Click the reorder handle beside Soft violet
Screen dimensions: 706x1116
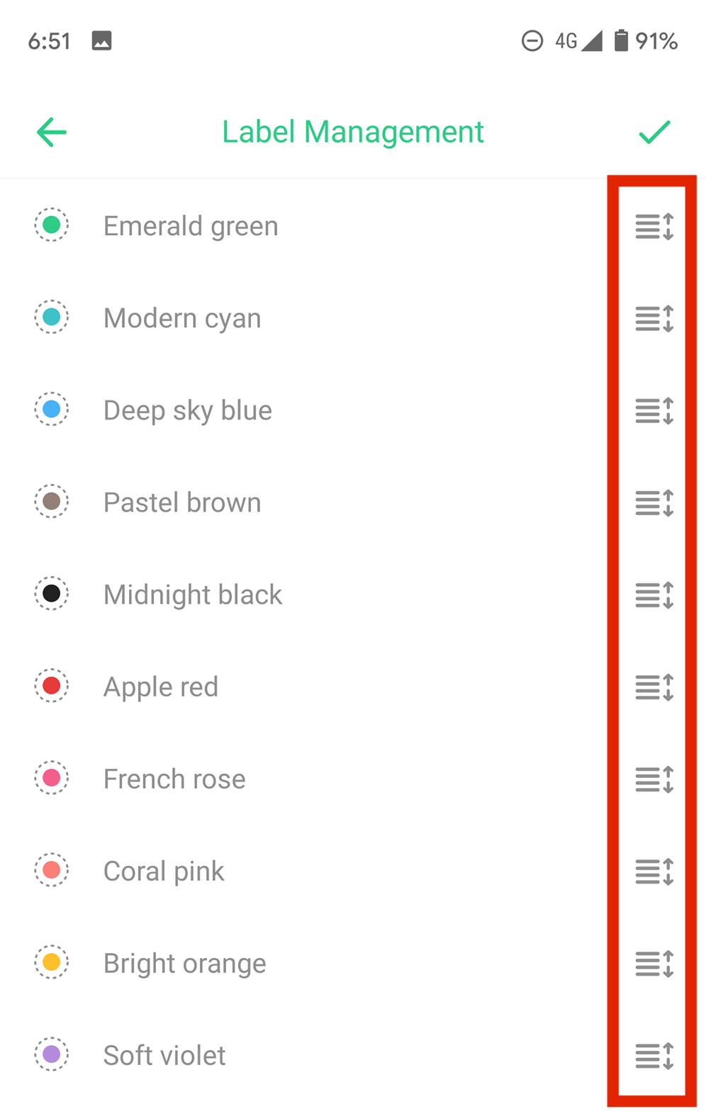652,1056
